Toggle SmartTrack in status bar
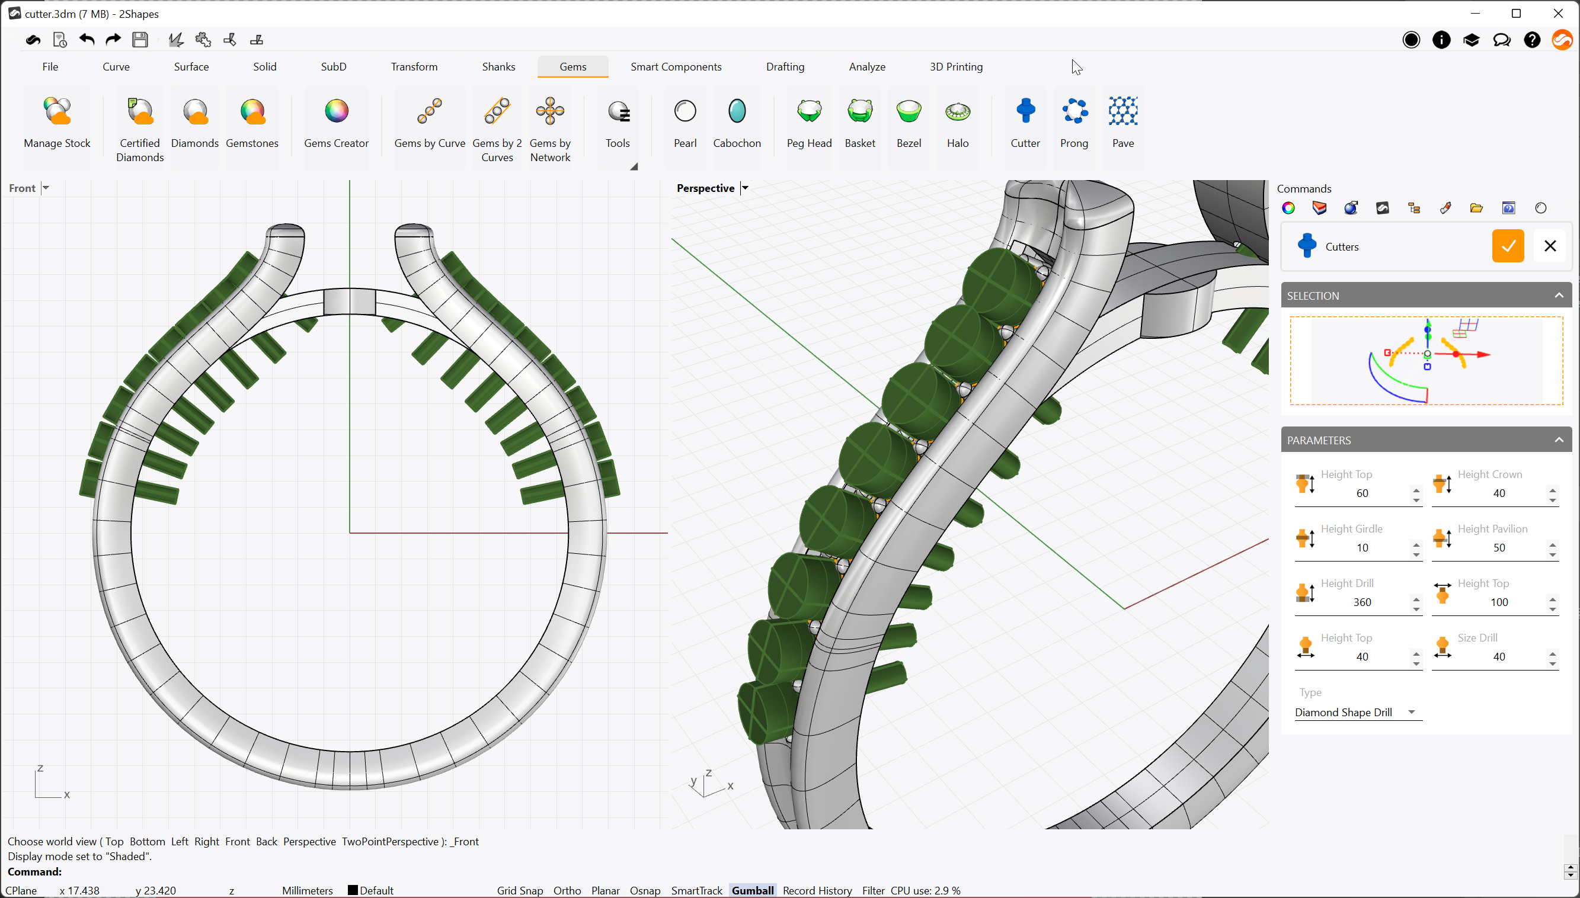Viewport: 1580px width, 898px height. (696, 890)
